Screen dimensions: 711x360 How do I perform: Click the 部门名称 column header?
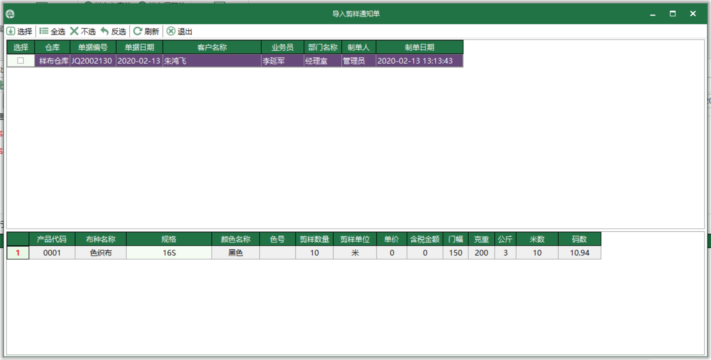pyautogui.click(x=323, y=47)
